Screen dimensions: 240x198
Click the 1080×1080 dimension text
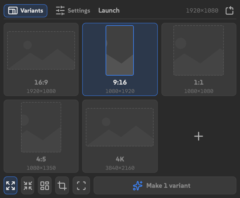(199, 91)
